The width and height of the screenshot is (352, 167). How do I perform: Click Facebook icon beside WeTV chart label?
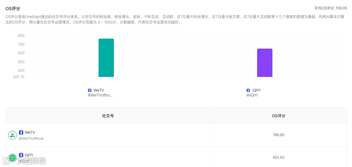(90, 90)
